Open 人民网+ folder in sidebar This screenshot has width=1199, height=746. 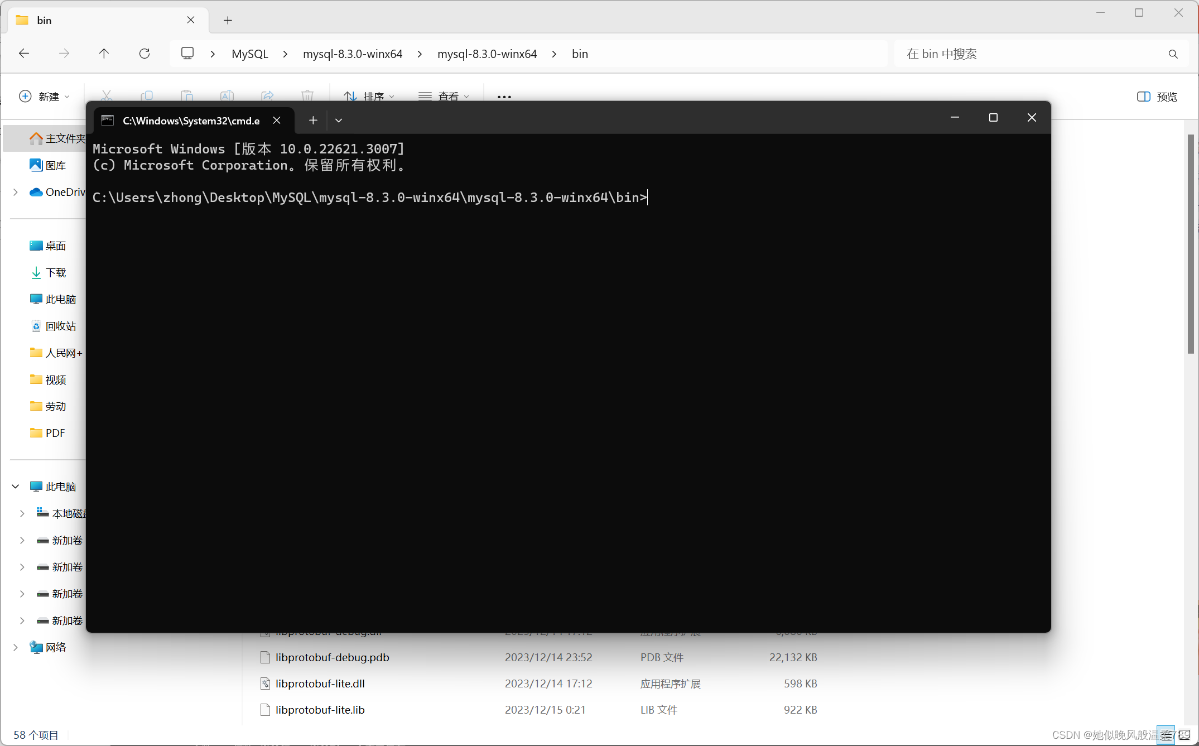tap(56, 353)
